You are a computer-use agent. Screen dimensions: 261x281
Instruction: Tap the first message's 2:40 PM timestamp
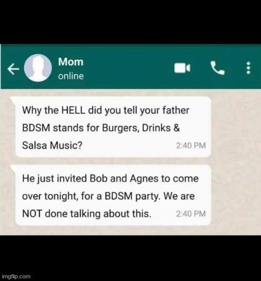pyautogui.click(x=191, y=146)
